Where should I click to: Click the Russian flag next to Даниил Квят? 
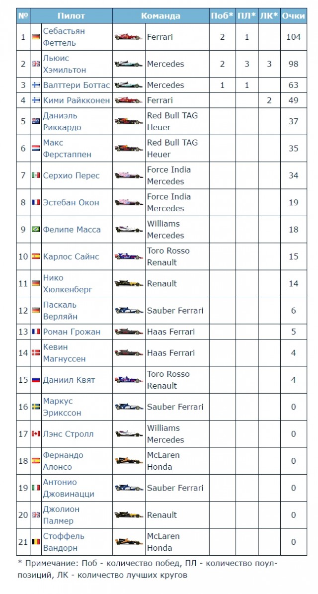(36, 380)
